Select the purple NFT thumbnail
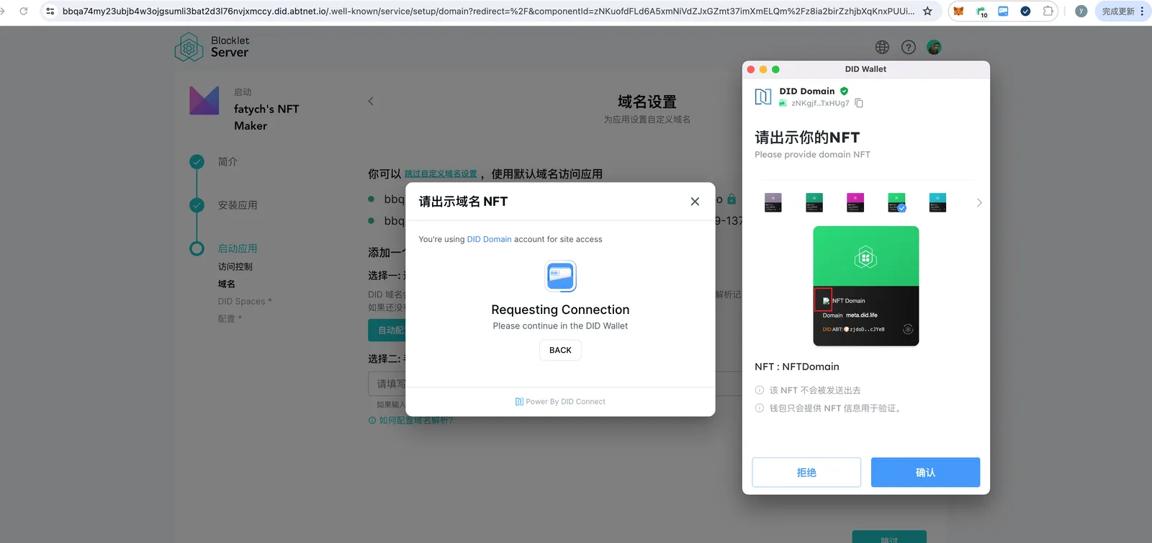The height and width of the screenshot is (543, 1152). 773,202
